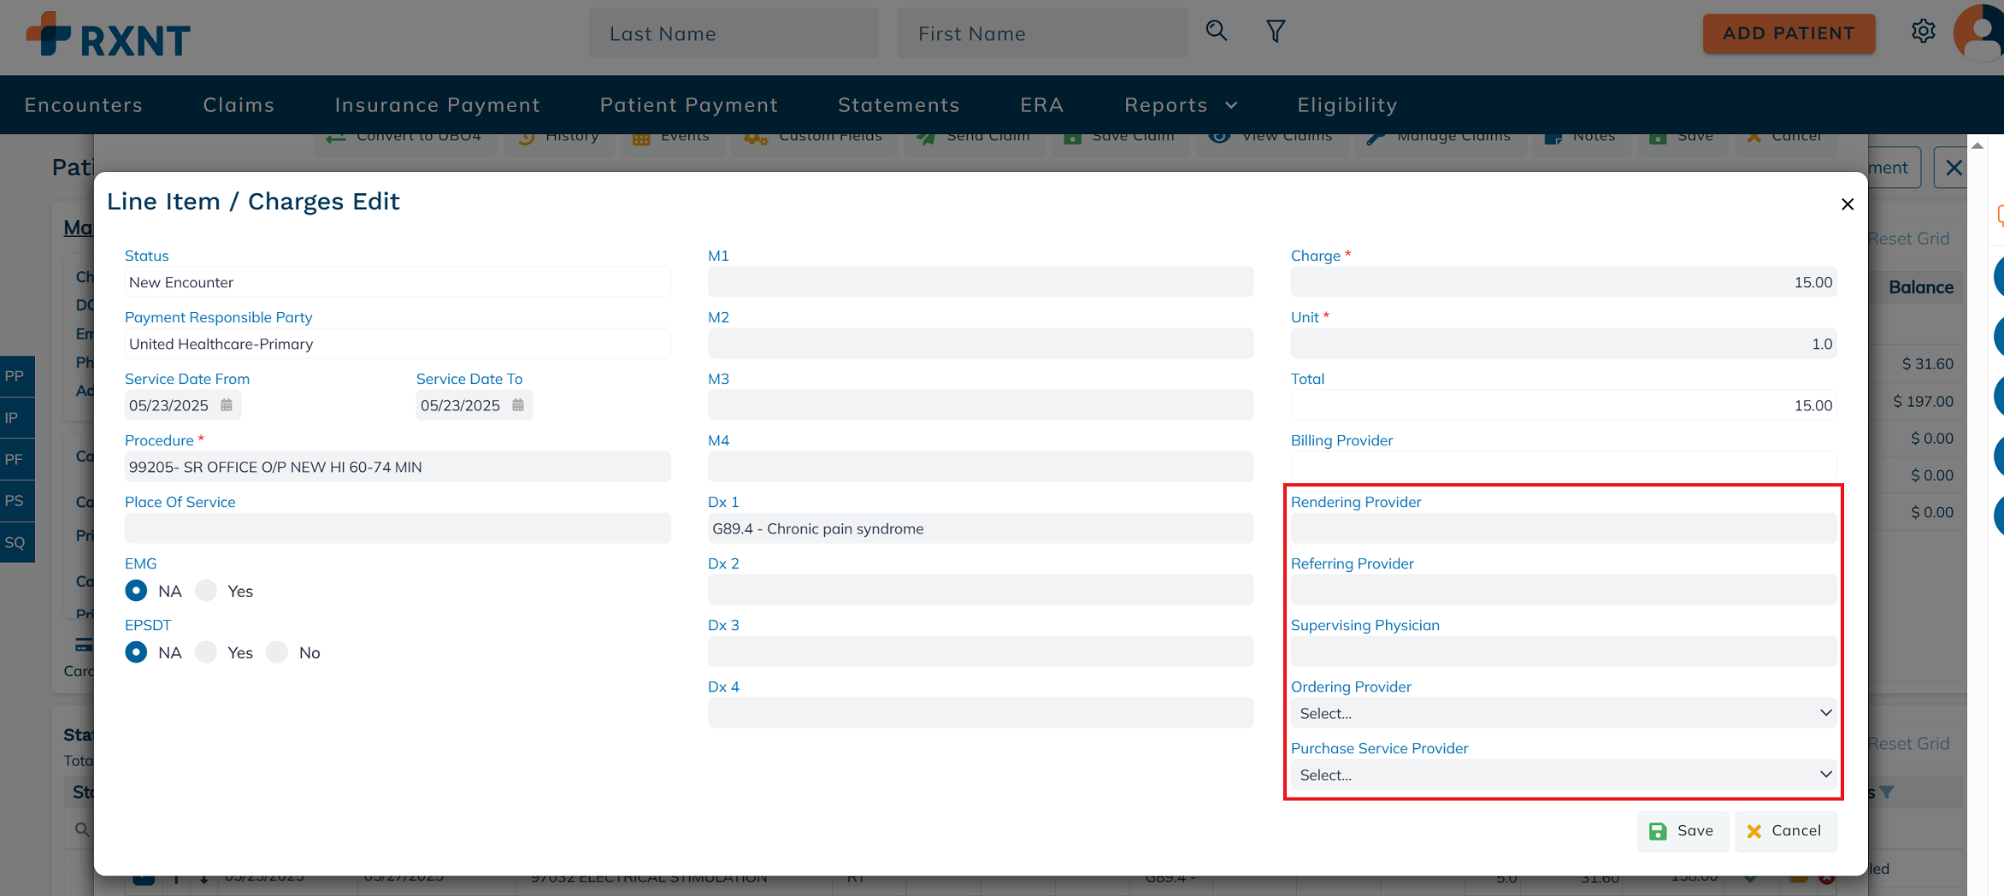Open the user profile avatar

pyautogui.click(x=1978, y=34)
